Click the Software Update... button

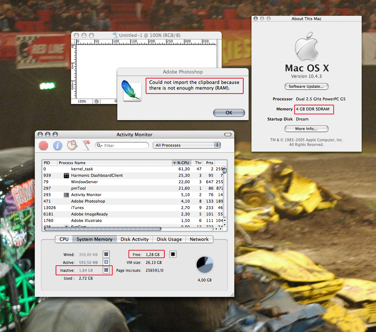tap(306, 86)
